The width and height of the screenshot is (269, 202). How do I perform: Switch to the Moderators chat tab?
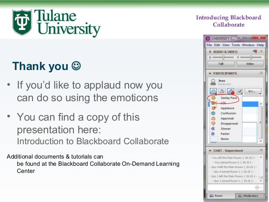point(250,196)
